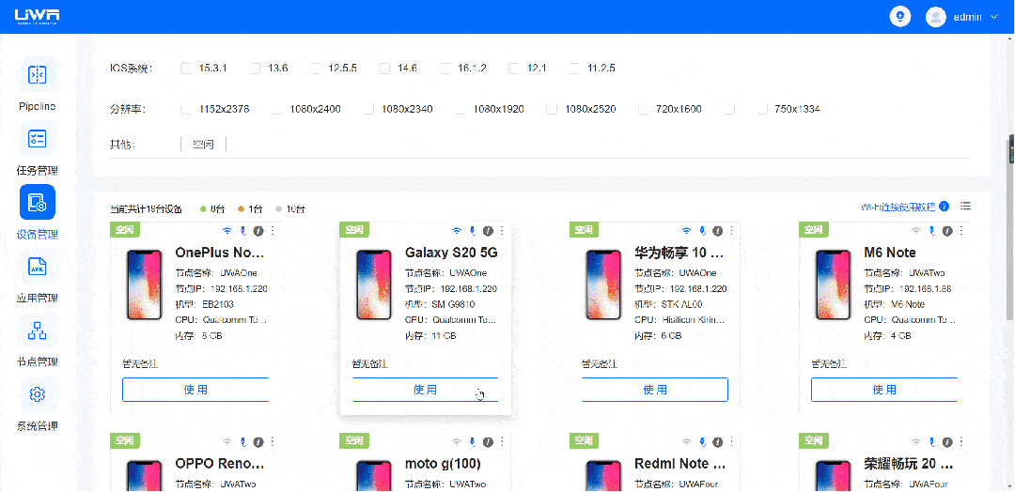Check the iOS 12.1 filter checkbox

coord(514,68)
